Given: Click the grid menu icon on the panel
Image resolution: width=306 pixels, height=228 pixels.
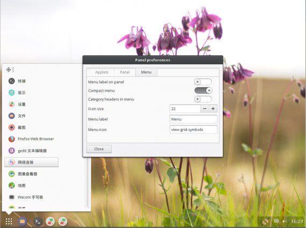Looking at the screenshot, I should click(x=9, y=222).
